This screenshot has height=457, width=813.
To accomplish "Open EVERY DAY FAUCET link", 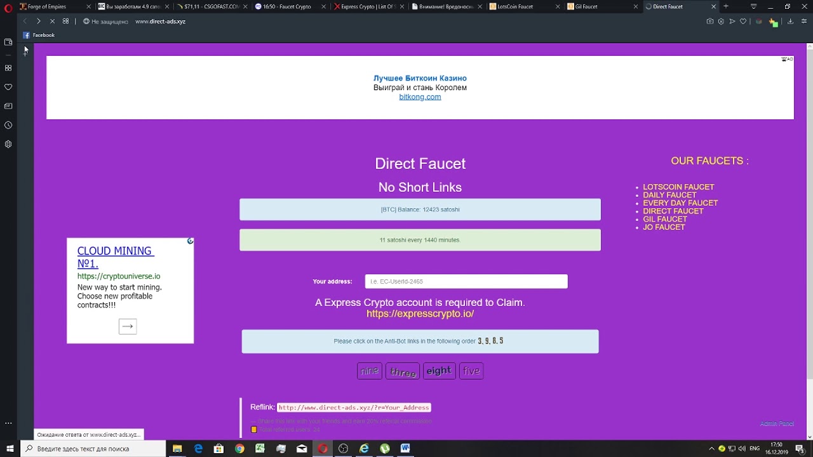I will click(x=680, y=203).
